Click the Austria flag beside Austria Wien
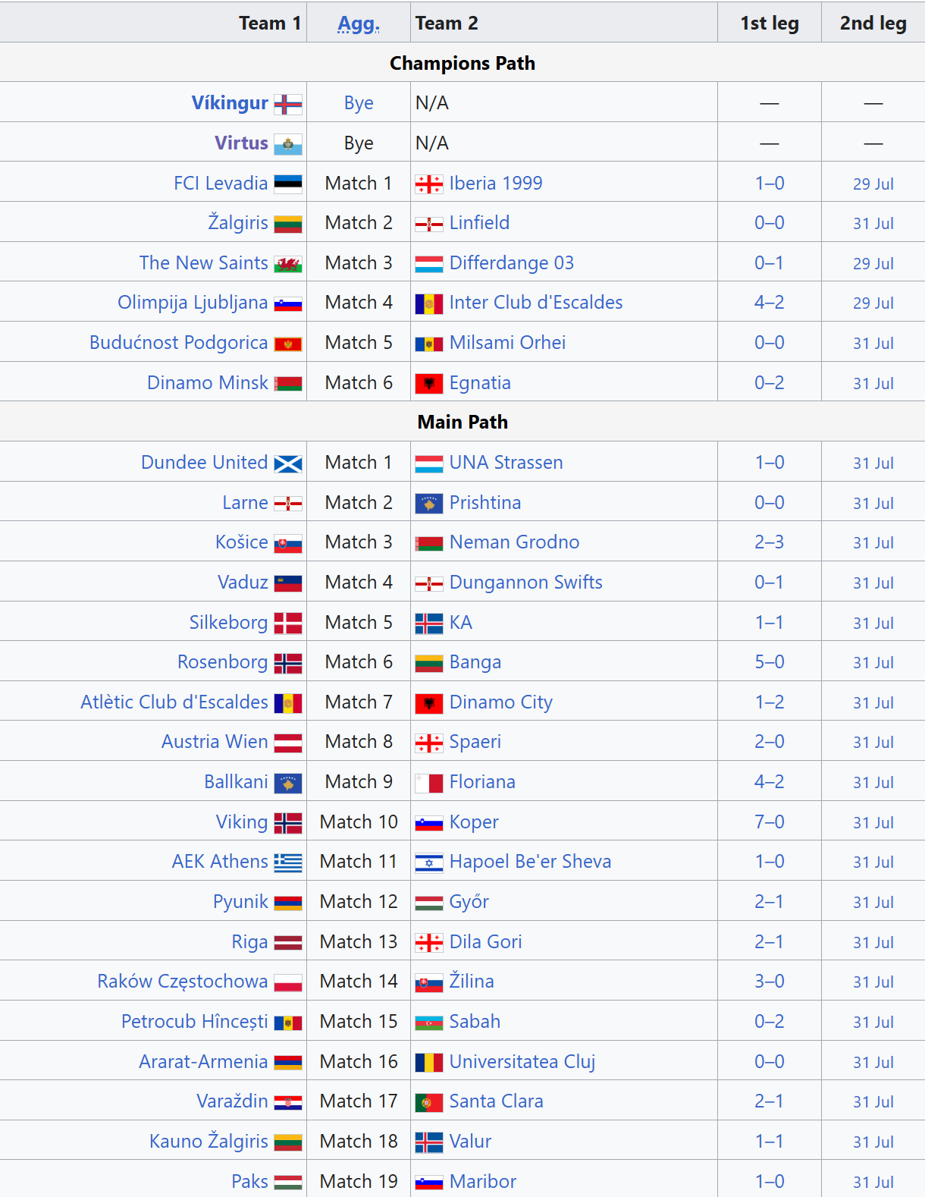This screenshot has width=925, height=1197. tap(288, 743)
